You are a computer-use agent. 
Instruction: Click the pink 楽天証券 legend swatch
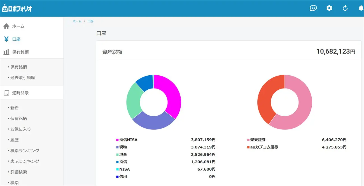coord(248,140)
